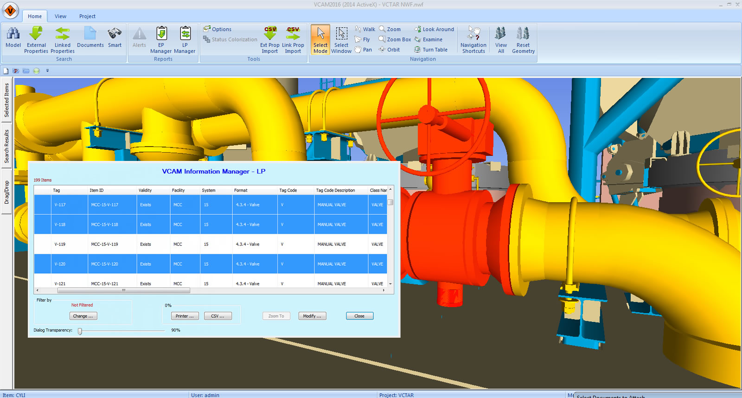Screen dimensions: 742x398
Task: Expand the Search Results side panel
Action: coord(6,147)
